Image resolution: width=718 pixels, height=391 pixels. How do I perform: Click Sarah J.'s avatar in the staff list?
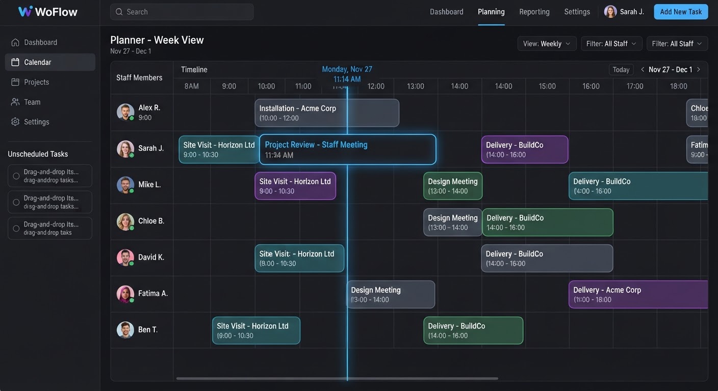pos(125,149)
